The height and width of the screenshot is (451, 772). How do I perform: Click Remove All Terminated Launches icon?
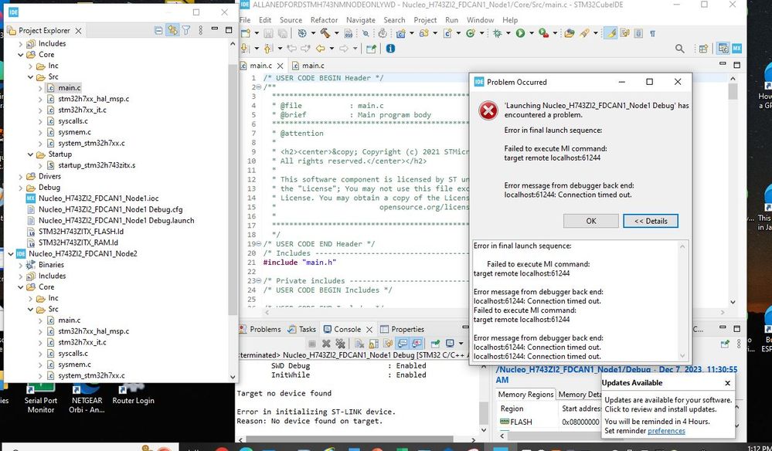click(x=340, y=344)
